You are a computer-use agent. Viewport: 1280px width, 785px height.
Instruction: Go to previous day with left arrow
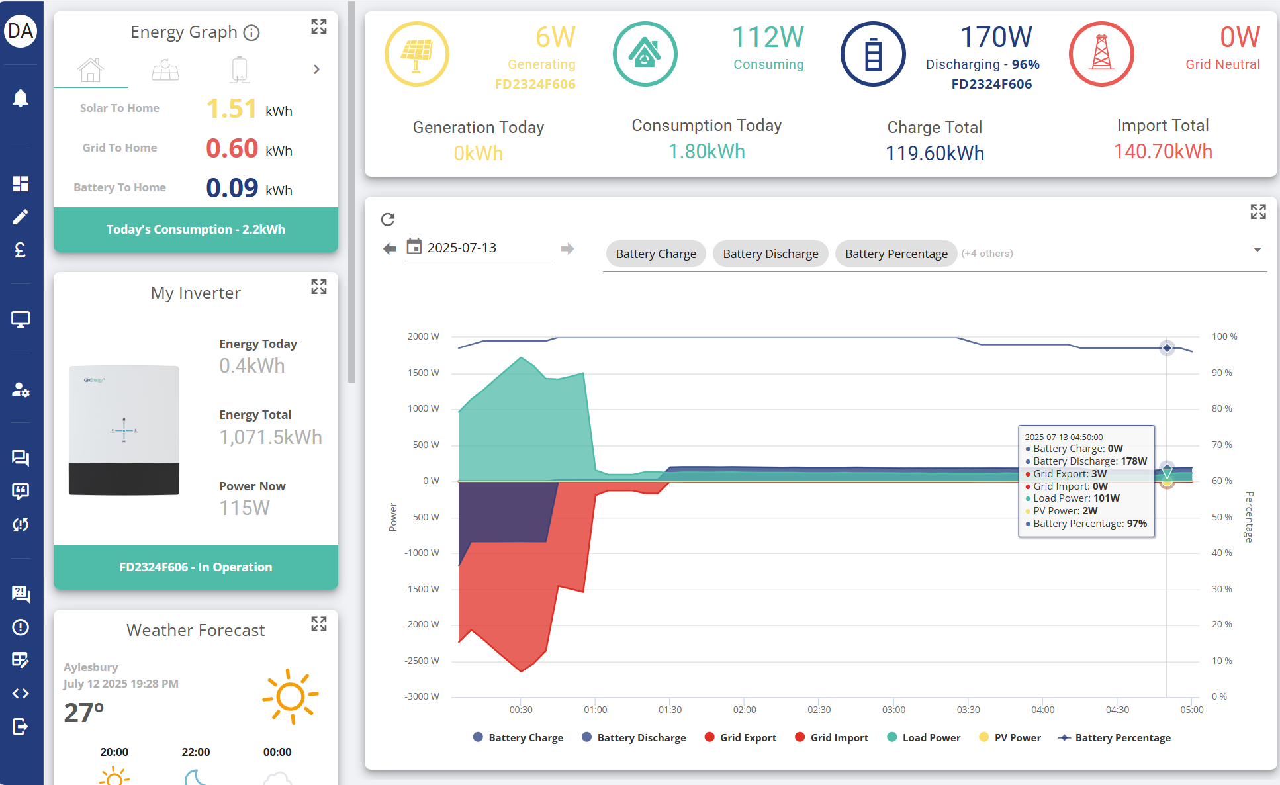point(390,248)
